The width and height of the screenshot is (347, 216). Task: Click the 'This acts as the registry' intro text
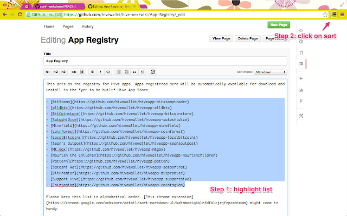165,87
